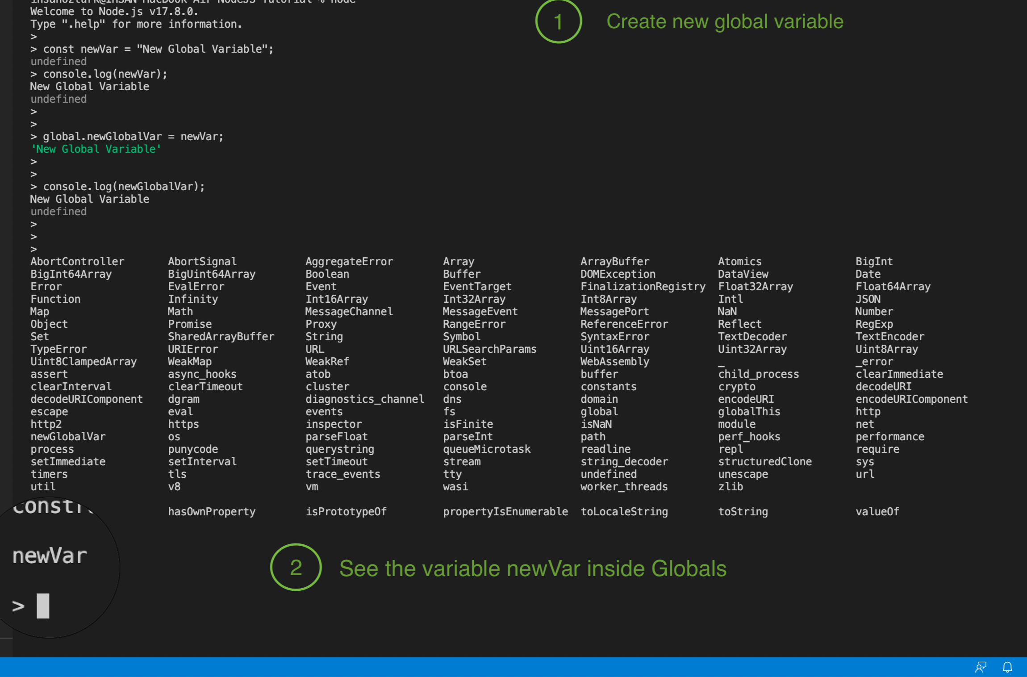Click 'BigUint64Array' entry
1027x677 pixels.
[x=212, y=274]
